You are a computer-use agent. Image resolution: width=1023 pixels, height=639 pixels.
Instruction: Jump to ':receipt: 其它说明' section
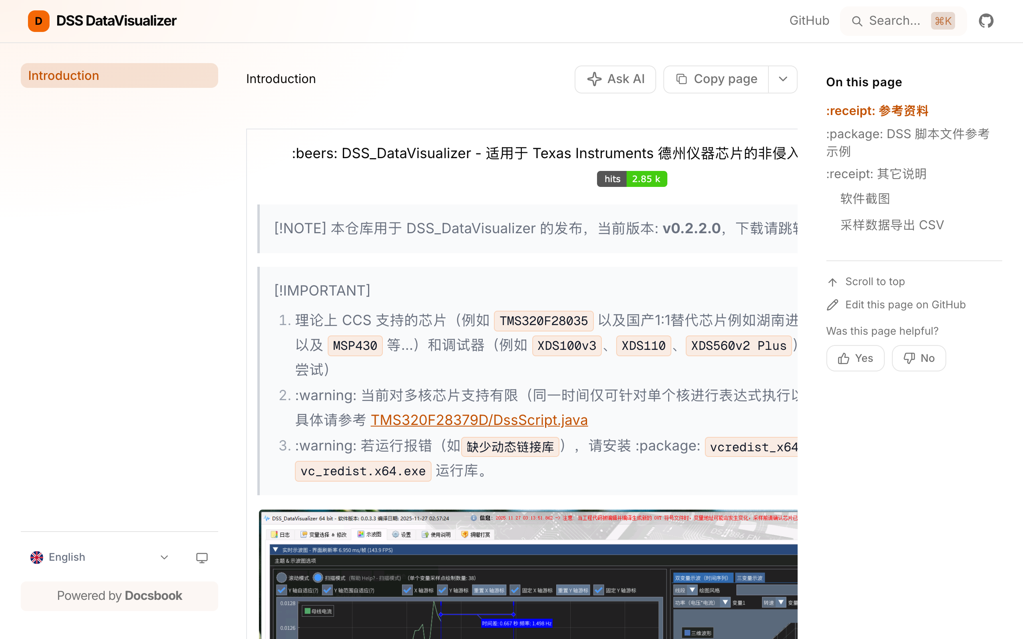click(x=876, y=174)
